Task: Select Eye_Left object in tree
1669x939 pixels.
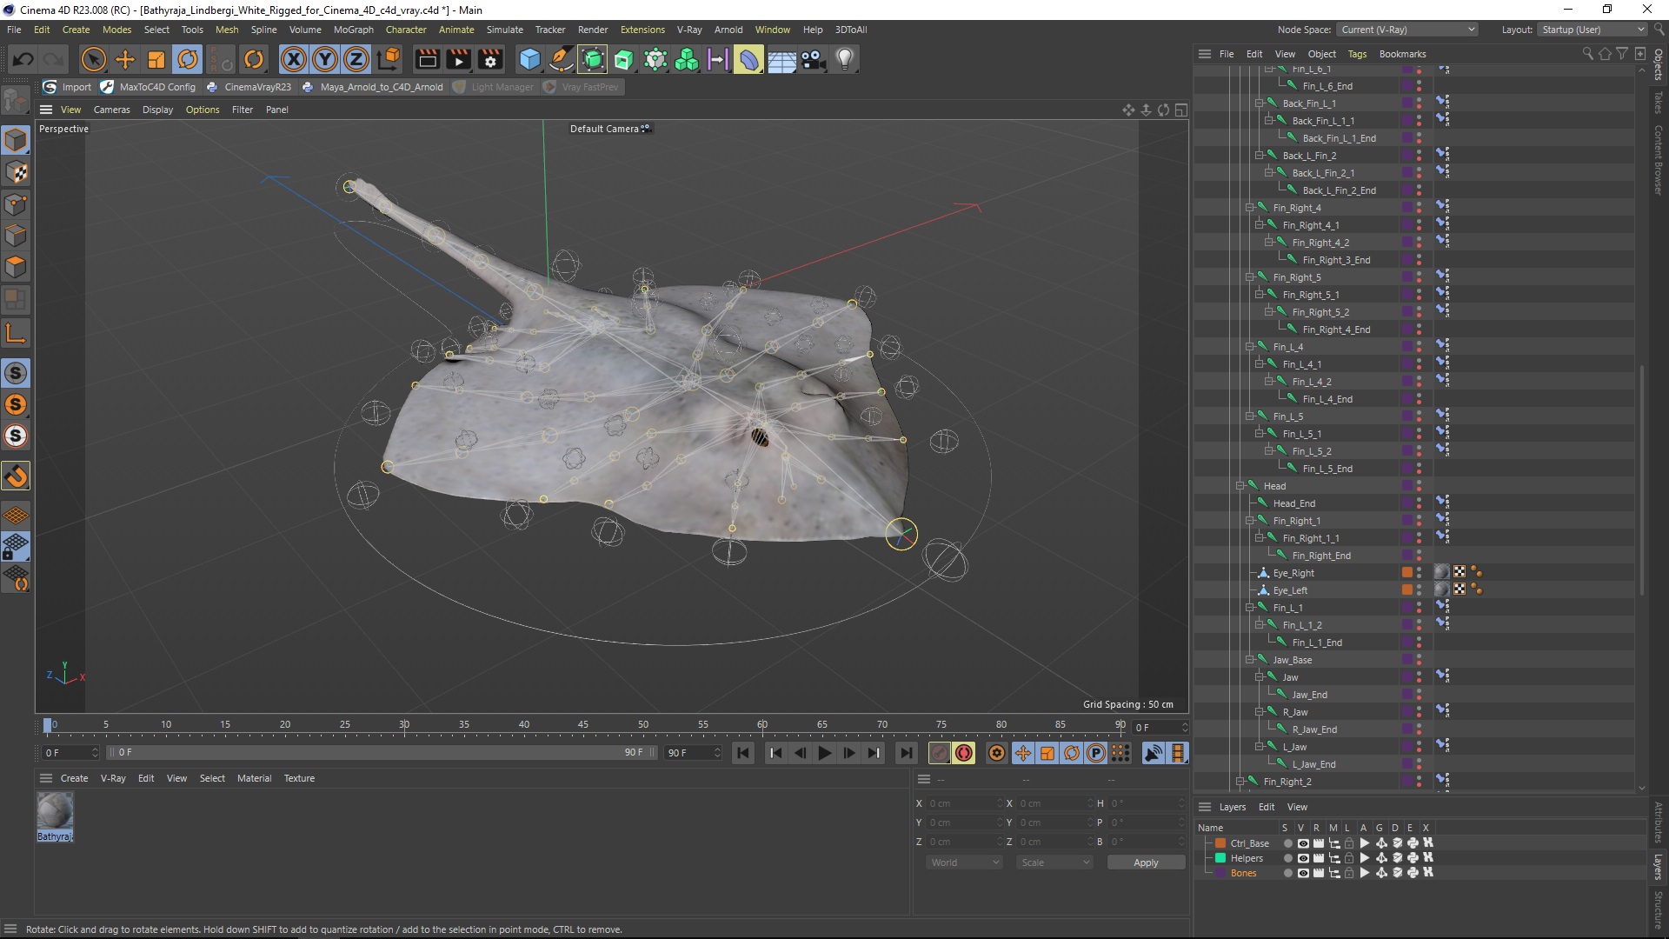Action: (x=1290, y=590)
